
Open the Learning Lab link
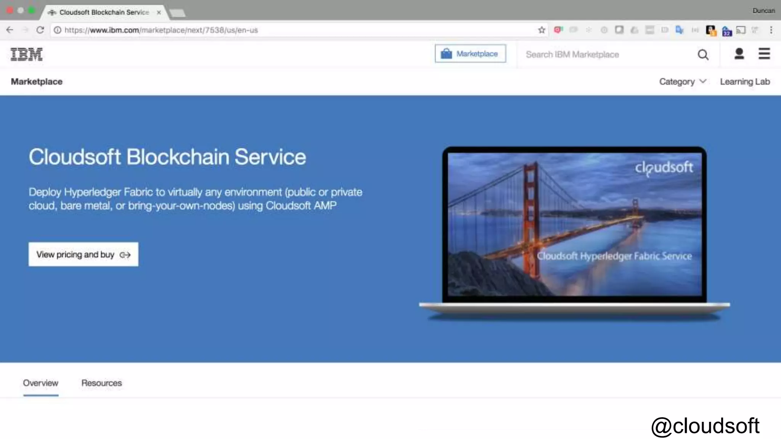tap(744, 82)
